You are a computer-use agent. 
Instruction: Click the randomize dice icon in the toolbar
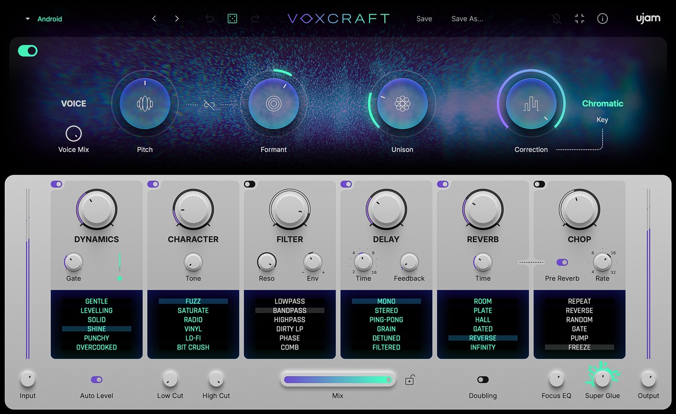click(232, 18)
